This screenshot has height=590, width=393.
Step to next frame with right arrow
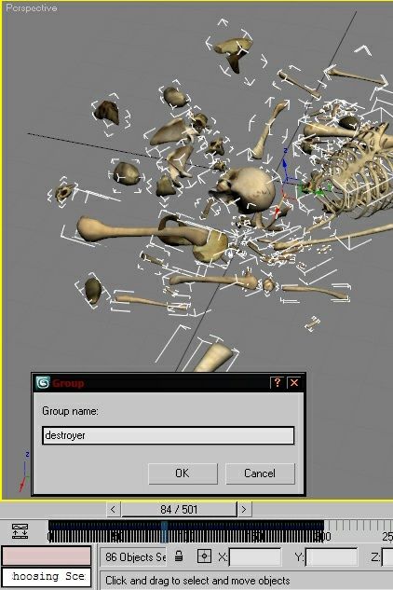[x=244, y=510]
